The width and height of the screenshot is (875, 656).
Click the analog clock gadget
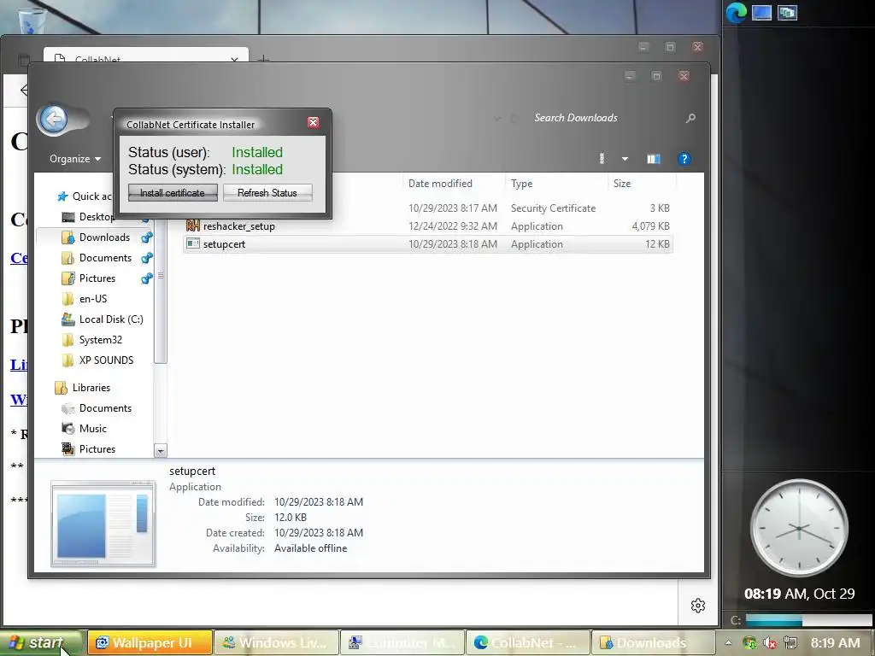click(x=799, y=527)
